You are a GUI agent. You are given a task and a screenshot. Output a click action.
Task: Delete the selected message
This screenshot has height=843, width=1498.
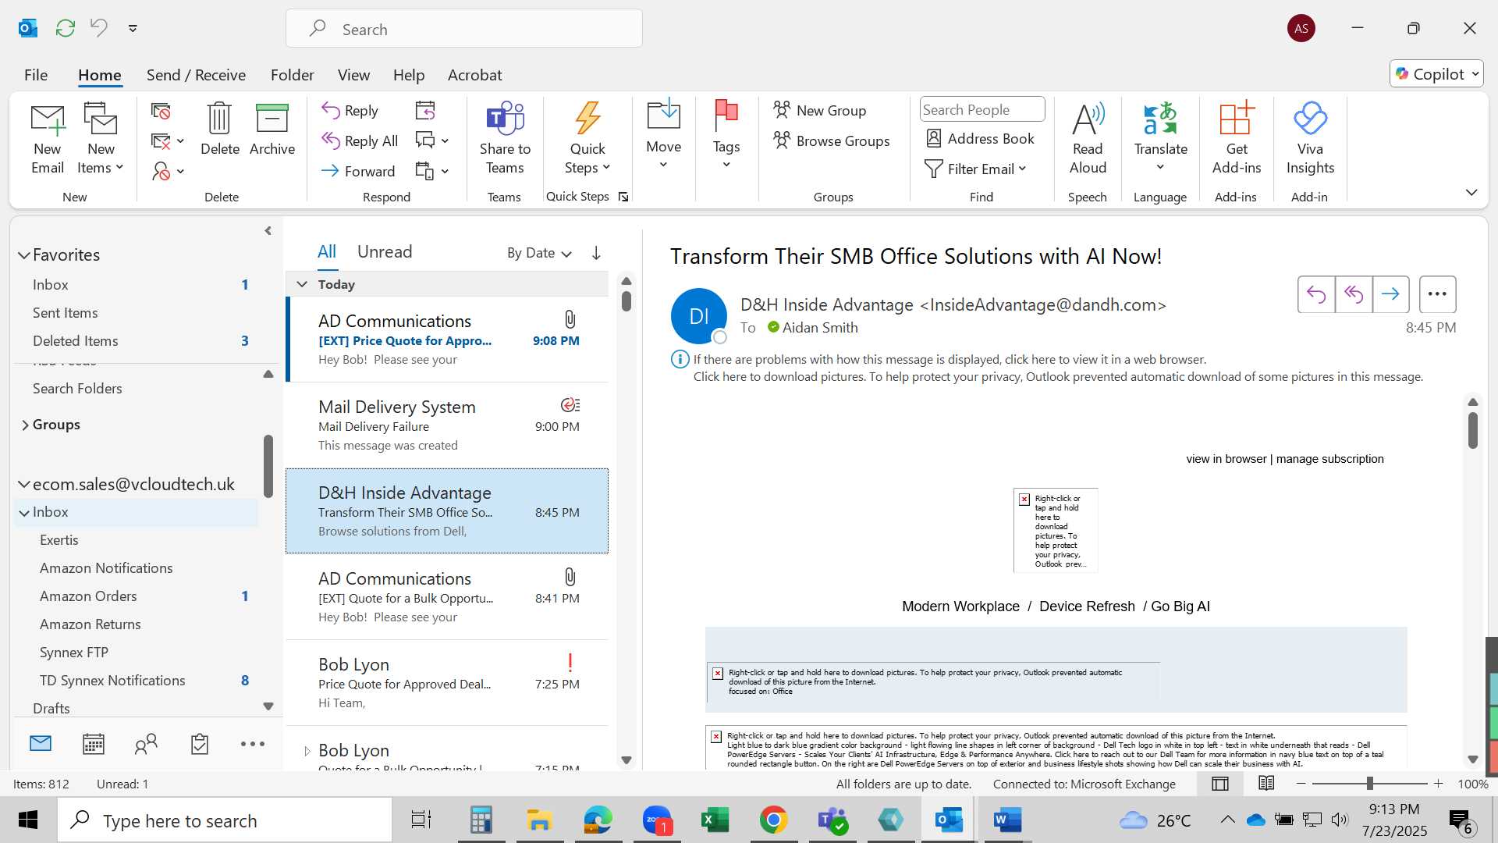click(x=220, y=130)
